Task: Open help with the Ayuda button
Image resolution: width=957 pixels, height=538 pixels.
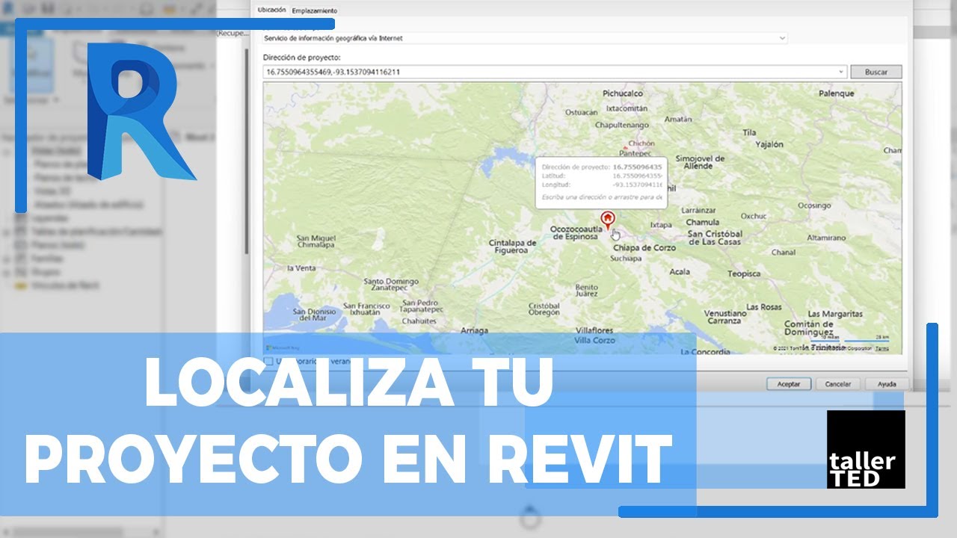Action: 887,384
